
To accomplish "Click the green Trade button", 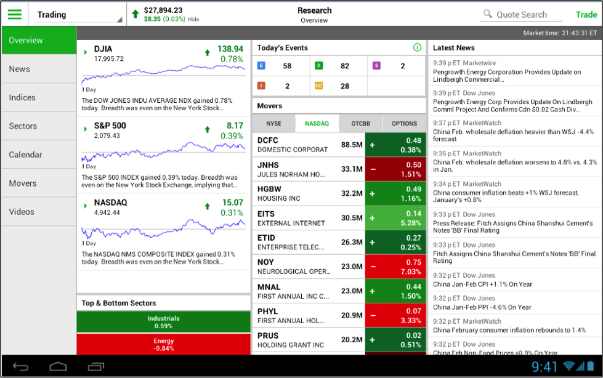I will click(x=586, y=15).
